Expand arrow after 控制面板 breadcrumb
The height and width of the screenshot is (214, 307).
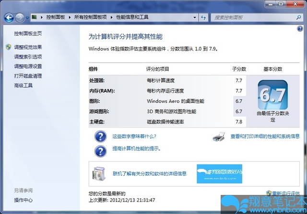(70, 17)
